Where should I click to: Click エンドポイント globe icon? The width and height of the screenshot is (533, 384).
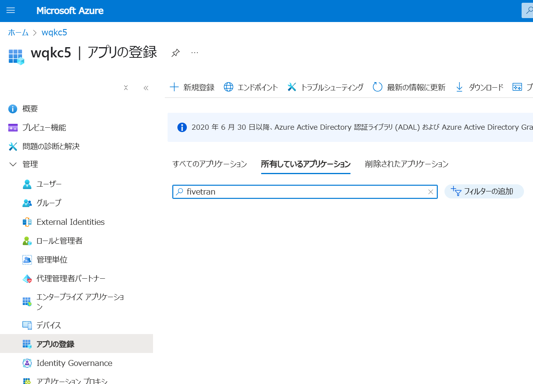click(229, 87)
